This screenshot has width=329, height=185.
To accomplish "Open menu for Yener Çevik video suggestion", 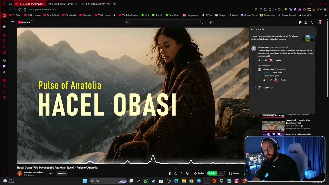I will [x=316, y=121].
